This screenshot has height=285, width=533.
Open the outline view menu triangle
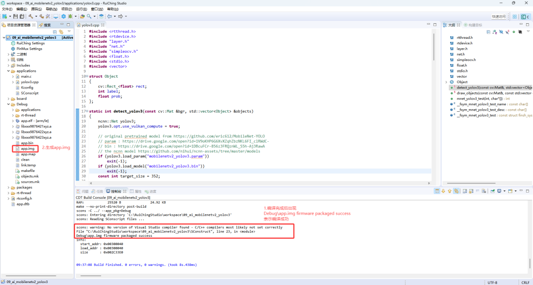pyautogui.click(x=528, y=32)
